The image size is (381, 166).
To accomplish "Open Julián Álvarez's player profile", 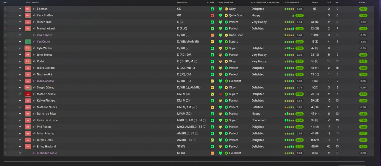I will pyautogui.click(x=46, y=133).
